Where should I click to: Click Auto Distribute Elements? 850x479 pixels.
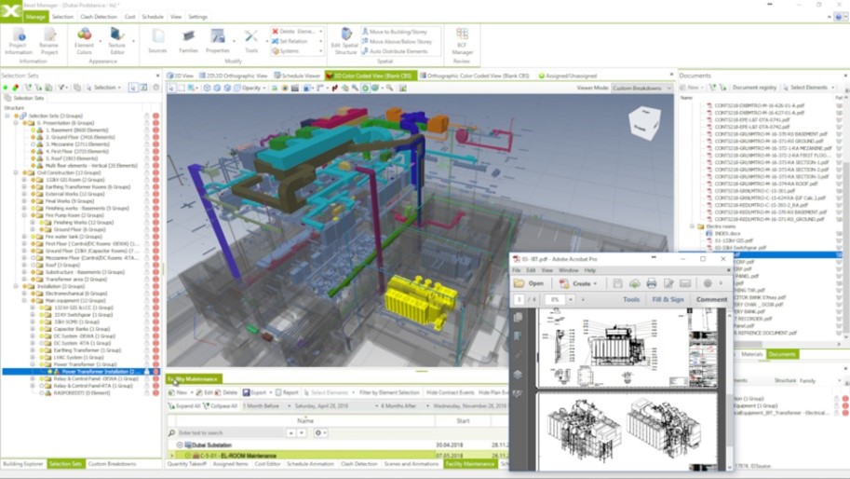coord(395,51)
